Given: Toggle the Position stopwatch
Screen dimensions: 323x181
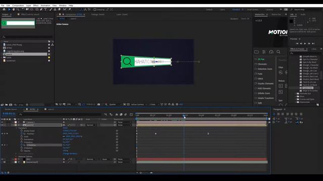Looking at the screenshot, I should tap(22, 134).
